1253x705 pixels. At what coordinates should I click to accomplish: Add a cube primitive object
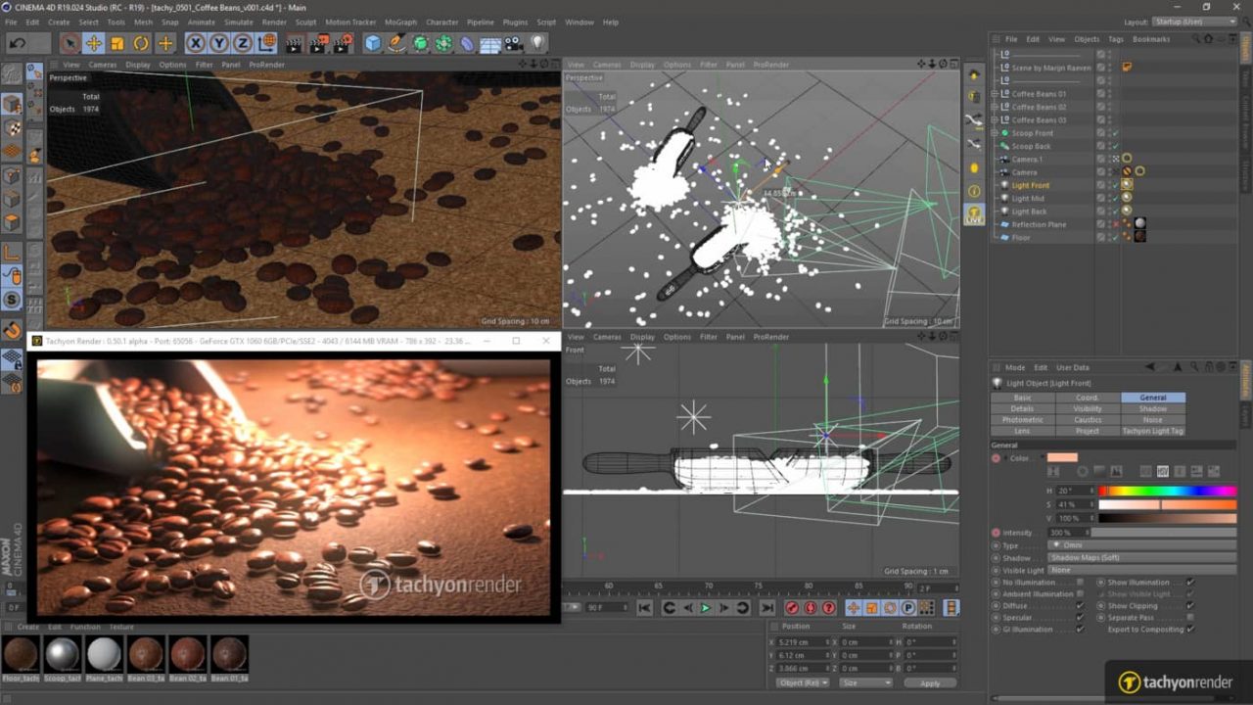pyautogui.click(x=373, y=43)
